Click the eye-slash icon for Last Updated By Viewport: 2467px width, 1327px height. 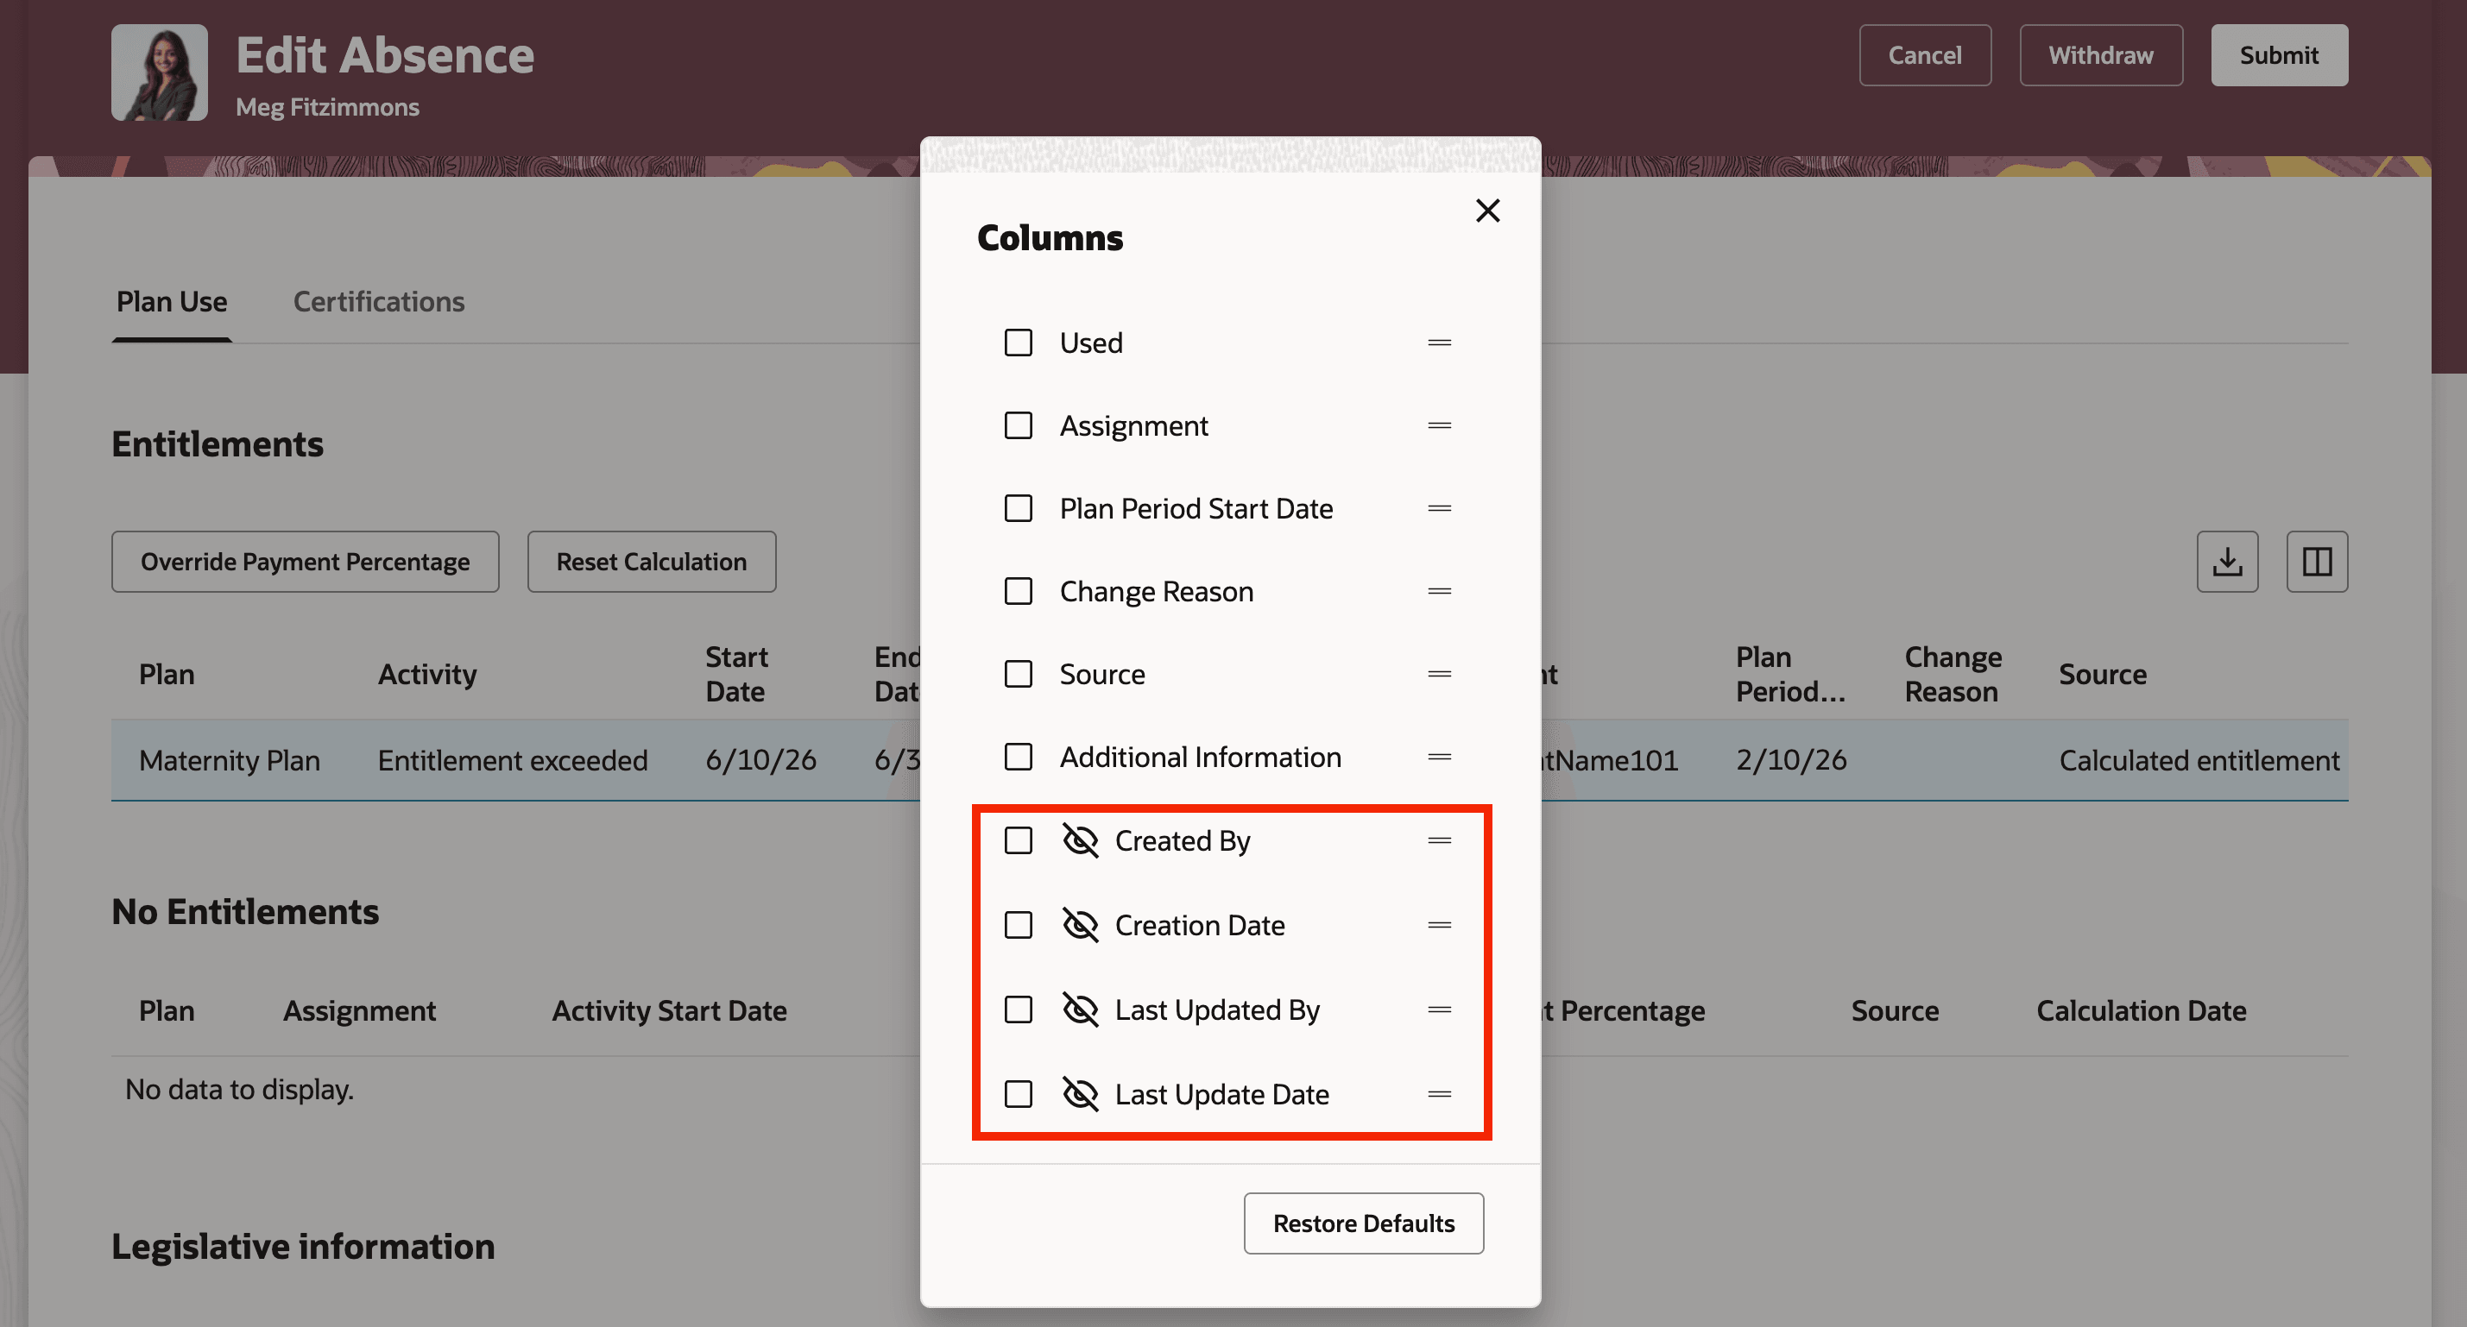tap(1078, 1009)
